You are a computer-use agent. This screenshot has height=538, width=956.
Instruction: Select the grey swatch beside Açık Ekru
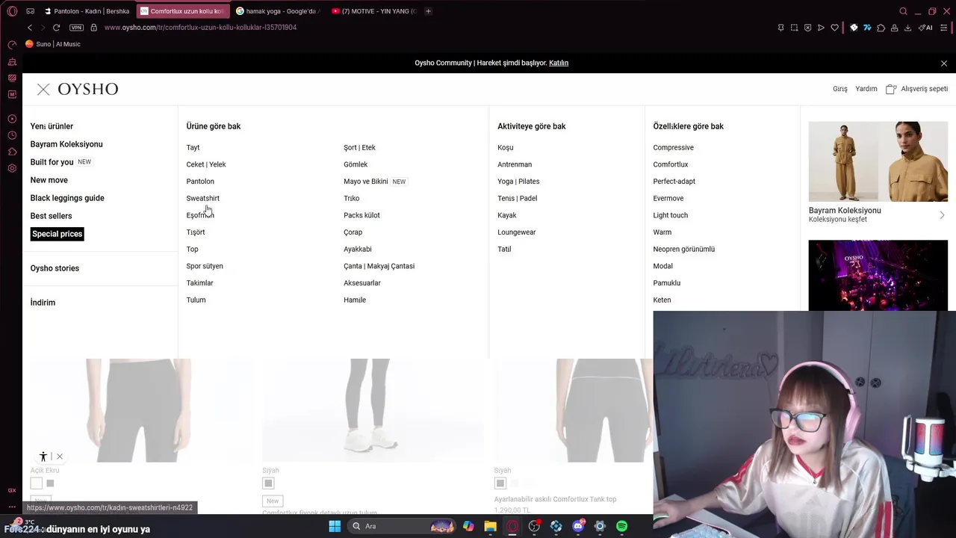(50, 483)
